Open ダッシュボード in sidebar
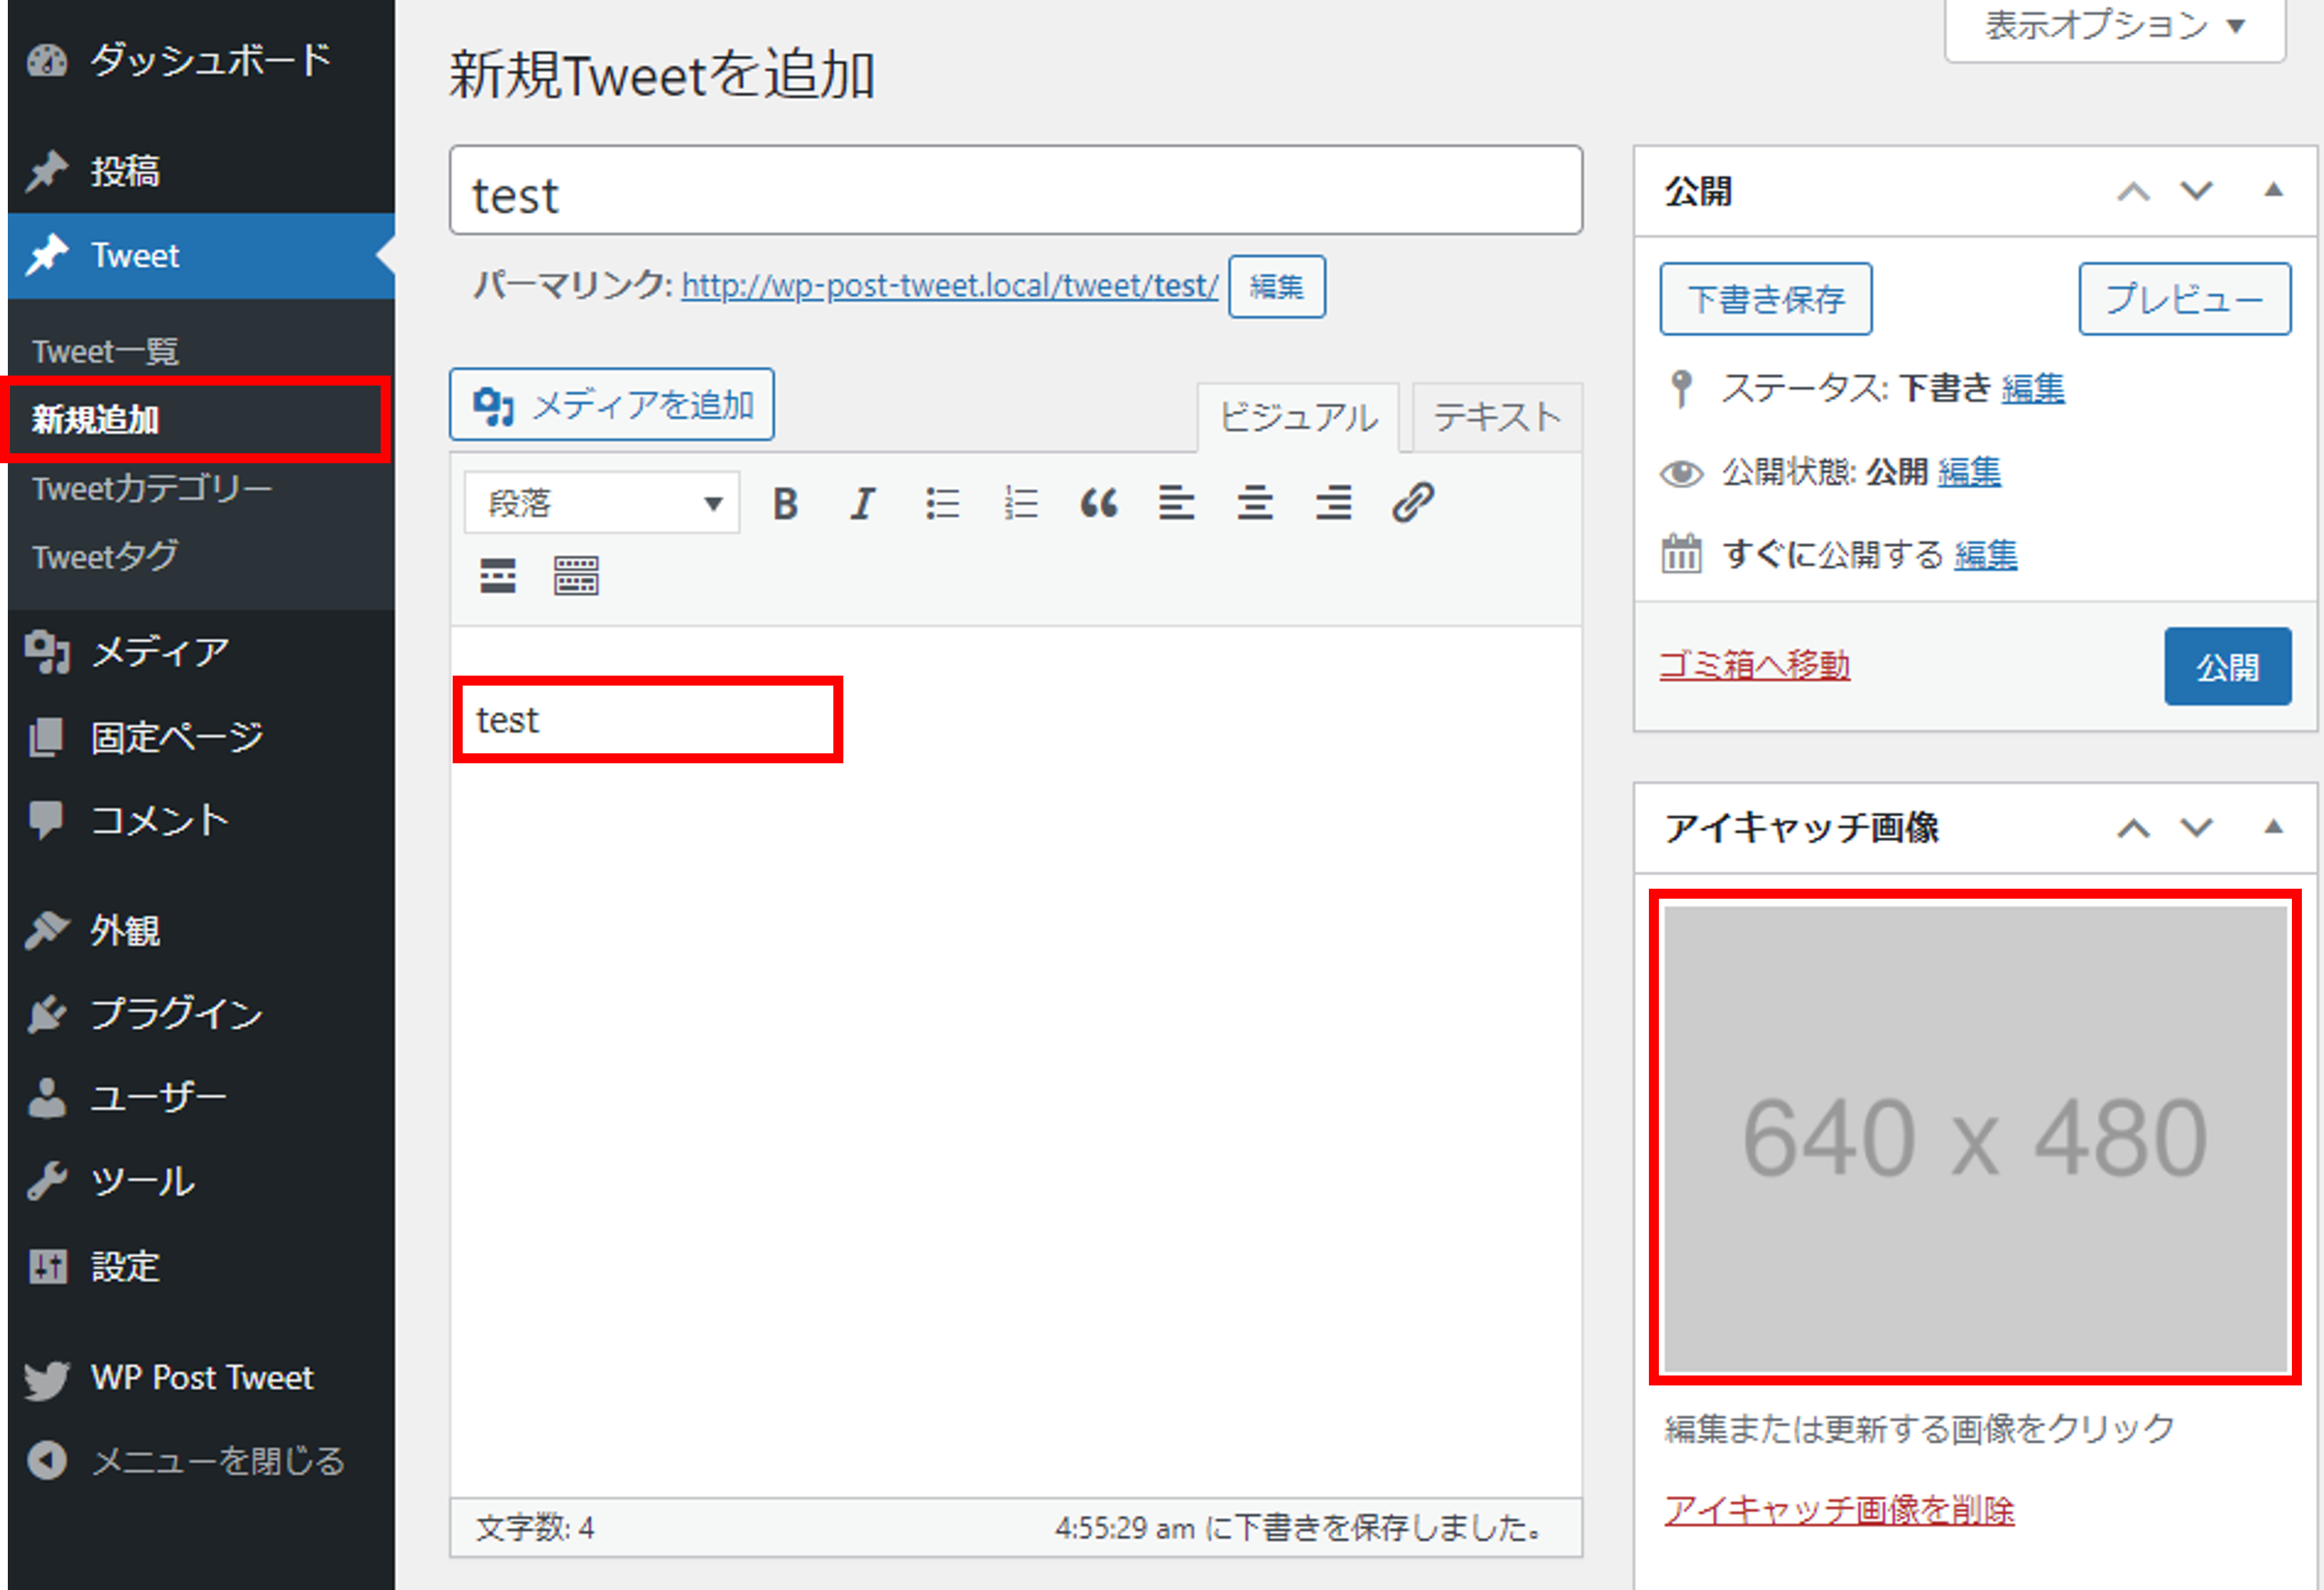2324x1590 pixels. coord(201,60)
